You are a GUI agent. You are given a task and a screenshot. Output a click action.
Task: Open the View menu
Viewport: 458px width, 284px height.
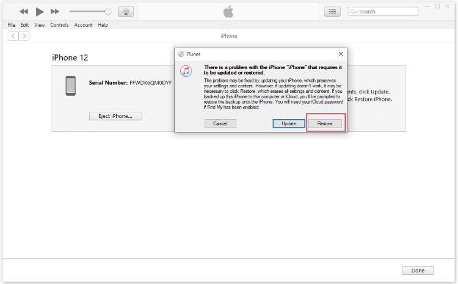point(40,25)
